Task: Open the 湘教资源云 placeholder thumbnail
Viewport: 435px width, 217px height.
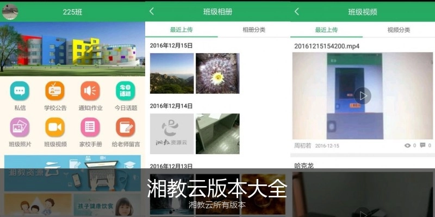Action: click(172, 133)
